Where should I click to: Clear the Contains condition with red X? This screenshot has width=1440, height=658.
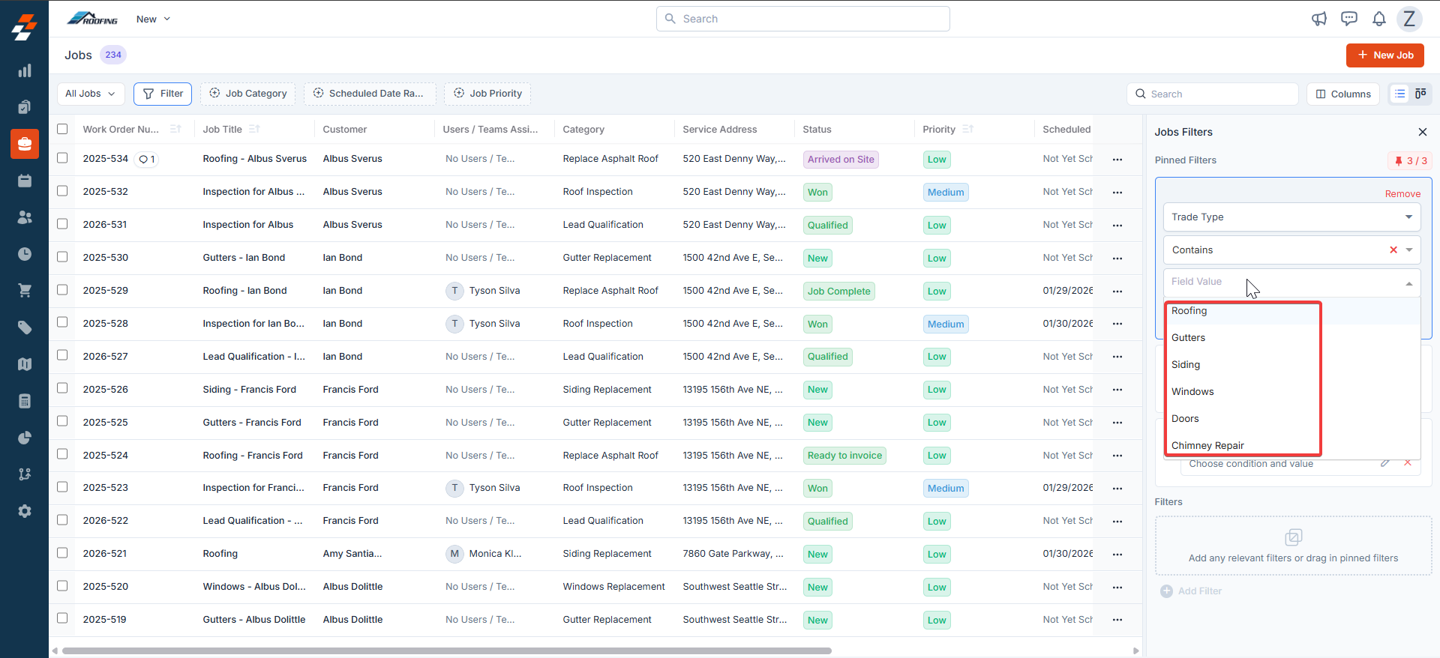point(1393,250)
